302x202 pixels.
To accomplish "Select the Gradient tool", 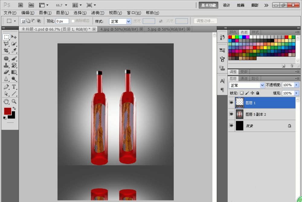I will (x=14, y=72).
